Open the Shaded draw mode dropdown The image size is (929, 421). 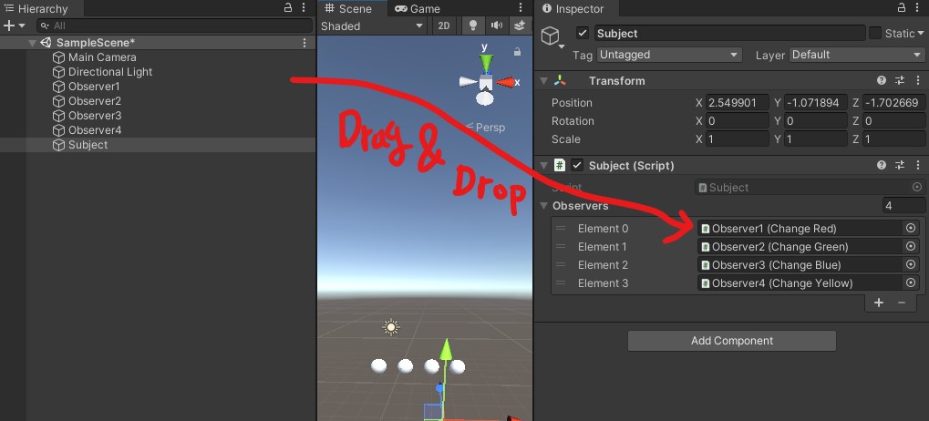click(373, 26)
